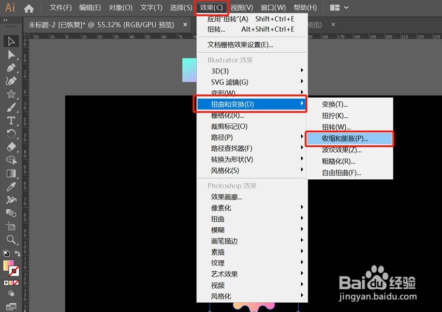Select 波纹效果(Z)... in the submenu
442x312 pixels.
coord(349,150)
